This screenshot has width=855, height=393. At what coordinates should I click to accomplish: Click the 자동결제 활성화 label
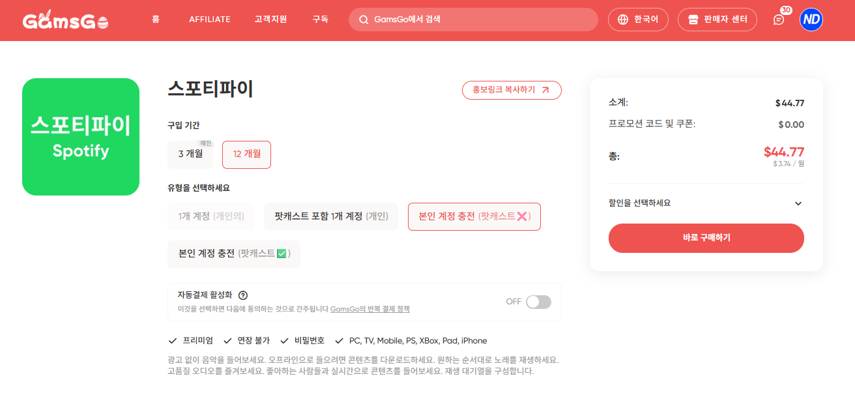point(205,295)
